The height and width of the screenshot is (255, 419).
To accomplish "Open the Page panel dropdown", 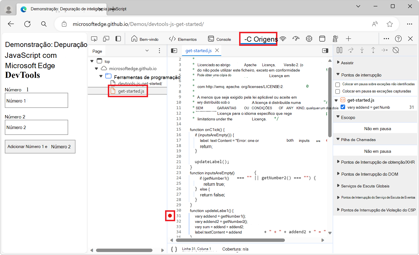I will 147,51.
